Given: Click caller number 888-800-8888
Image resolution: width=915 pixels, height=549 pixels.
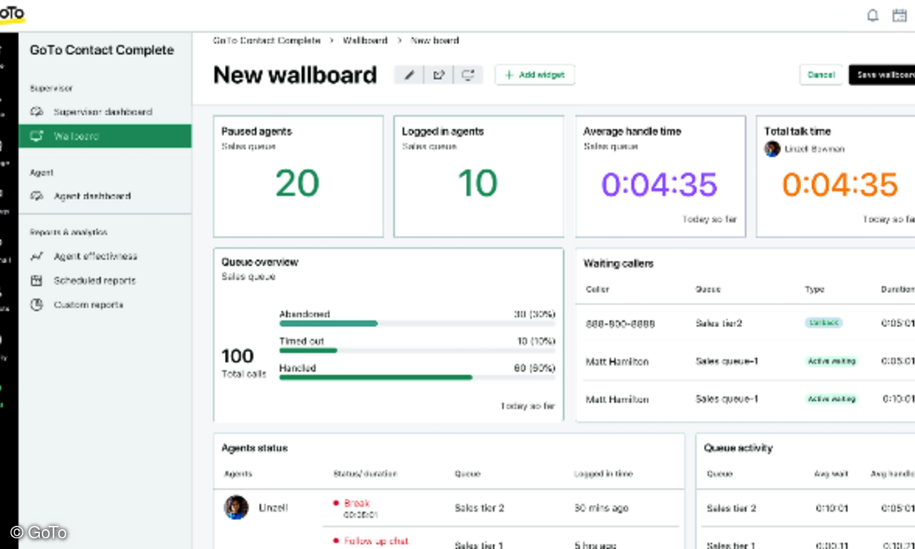Looking at the screenshot, I should pos(620,323).
